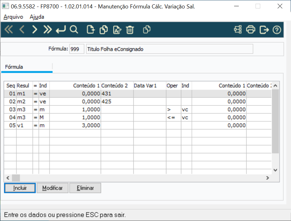Click horizontal scrollbar right arrow
The height and width of the screenshot is (221, 291).
click(268, 178)
